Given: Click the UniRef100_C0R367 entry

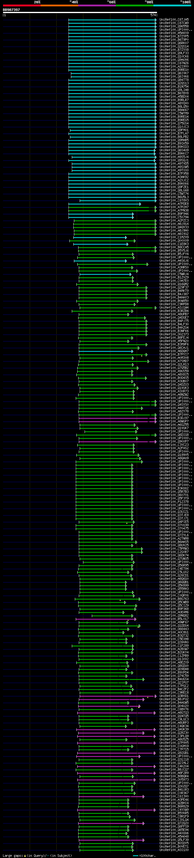Looking at the screenshot, I should [x=174, y=793].
